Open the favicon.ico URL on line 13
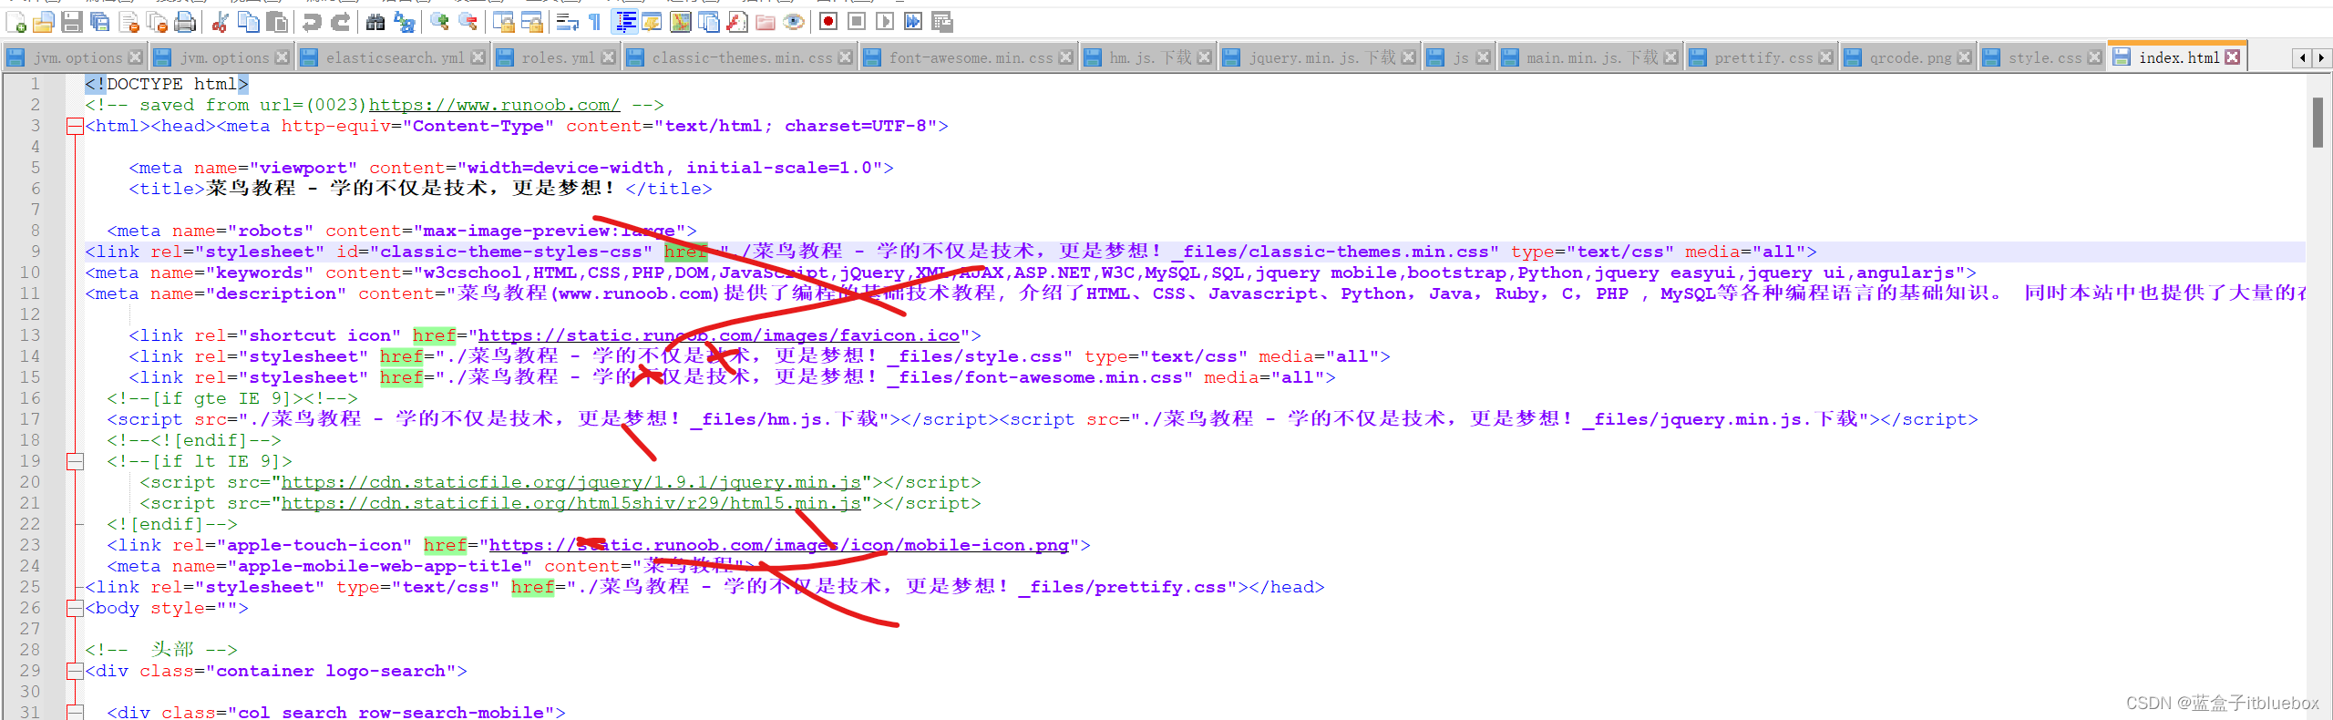 [719, 335]
